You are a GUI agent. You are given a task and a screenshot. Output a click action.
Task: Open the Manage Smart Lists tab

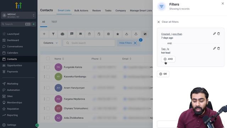click(x=141, y=11)
